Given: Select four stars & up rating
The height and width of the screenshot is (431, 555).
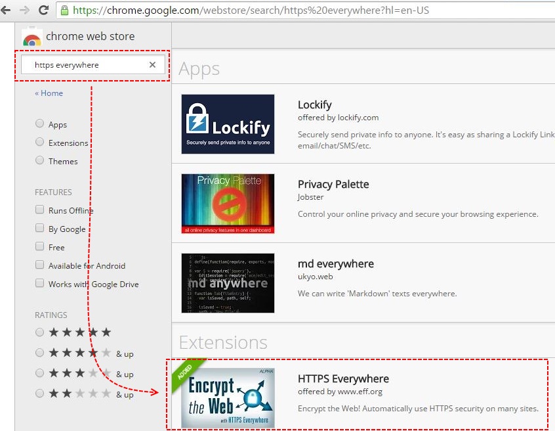Looking at the screenshot, I should pos(39,353).
